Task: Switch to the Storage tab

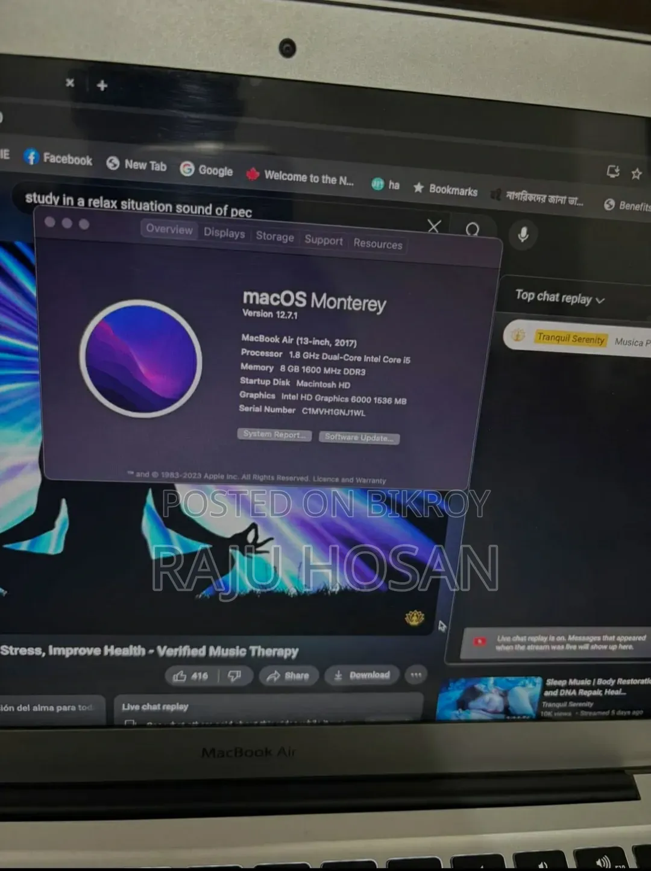Action: (275, 236)
